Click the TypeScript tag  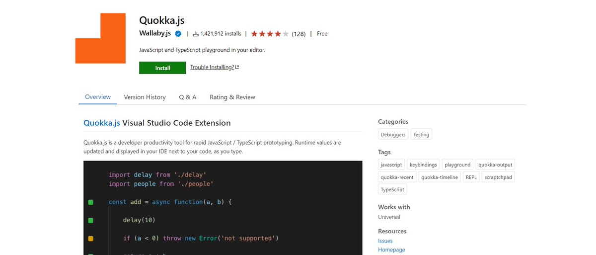tap(392, 189)
